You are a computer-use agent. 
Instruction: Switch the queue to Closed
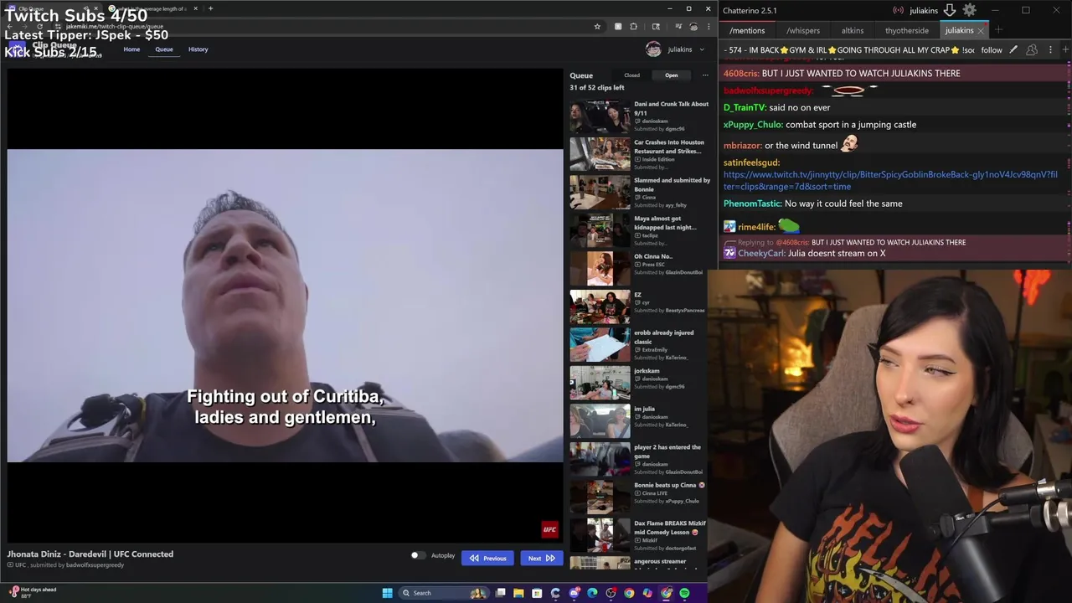point(631,75)
